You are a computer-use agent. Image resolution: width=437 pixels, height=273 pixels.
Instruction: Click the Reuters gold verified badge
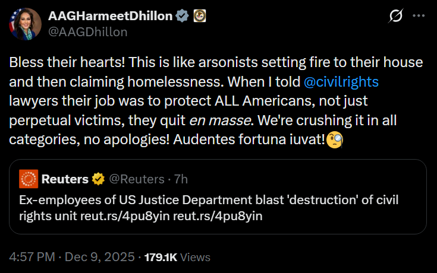coord(98,179)
